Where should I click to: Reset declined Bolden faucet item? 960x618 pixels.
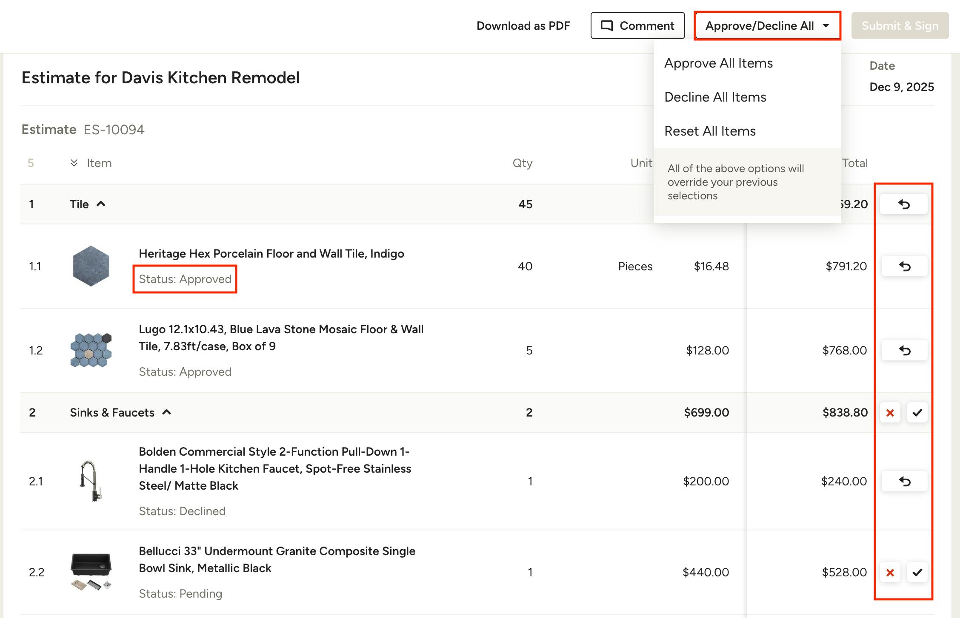(x=904, y=482)
